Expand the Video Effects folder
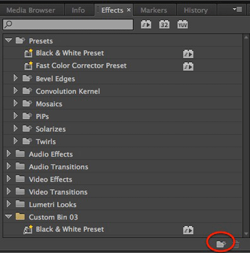Screen dimensions: 250x253 [x=9, y=179]
